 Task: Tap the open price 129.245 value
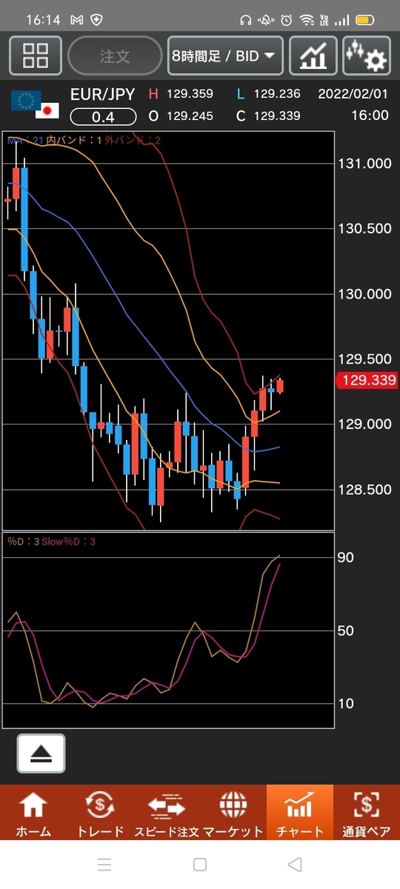190,116
